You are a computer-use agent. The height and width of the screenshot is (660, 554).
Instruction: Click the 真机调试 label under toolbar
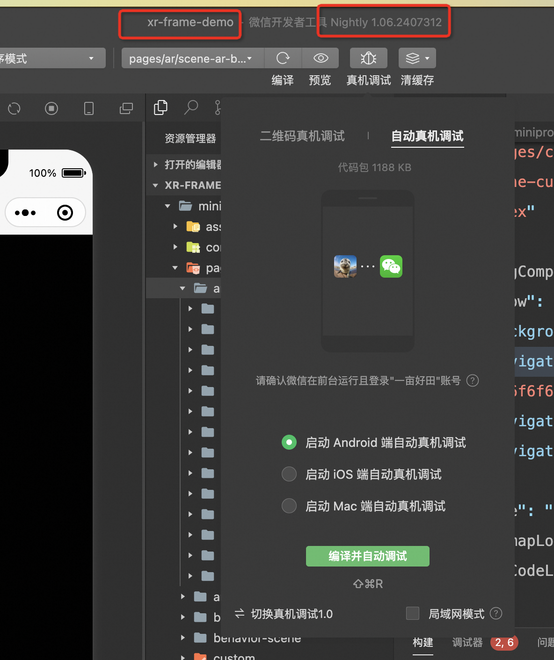coord(369,80)
